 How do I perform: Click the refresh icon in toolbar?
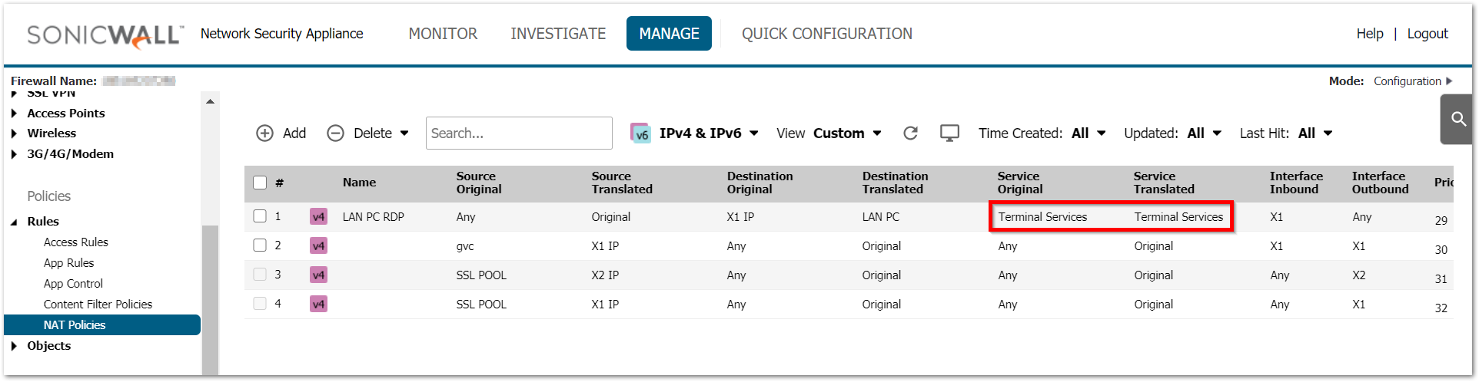click(x=910, y=133)
